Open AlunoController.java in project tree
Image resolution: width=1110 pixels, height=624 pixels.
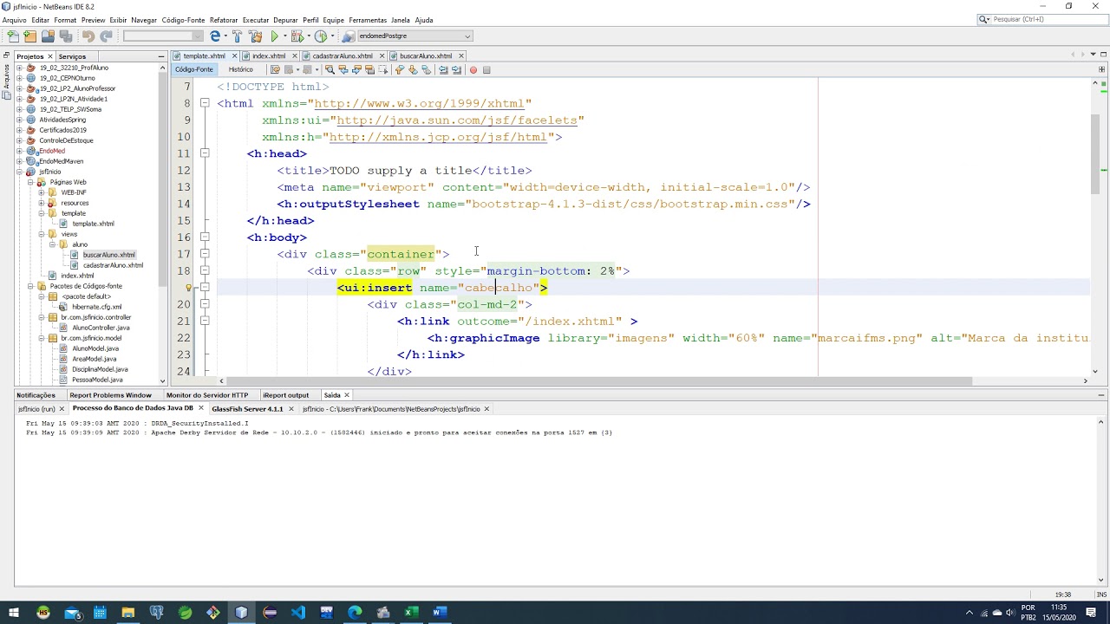101,328
